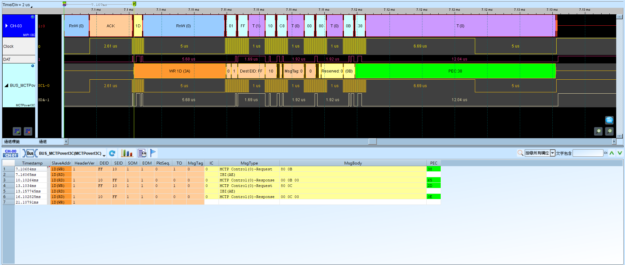The image size is (625, 265).
Task: Click the horizontal waveform scrollbar thumb
Action: pyautogui.click(x=373, y=141)
